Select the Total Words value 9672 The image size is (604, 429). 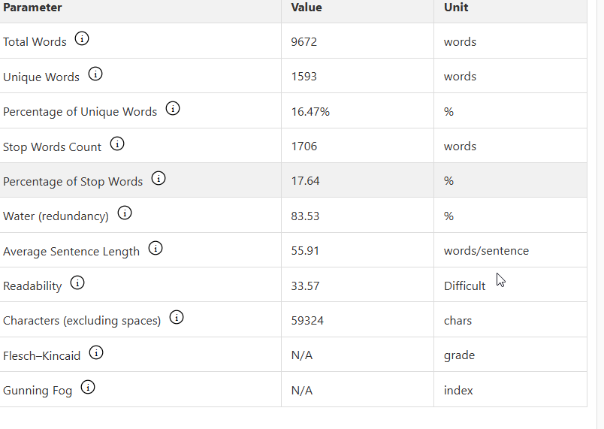pyautogui.click(x=304, y=41)
